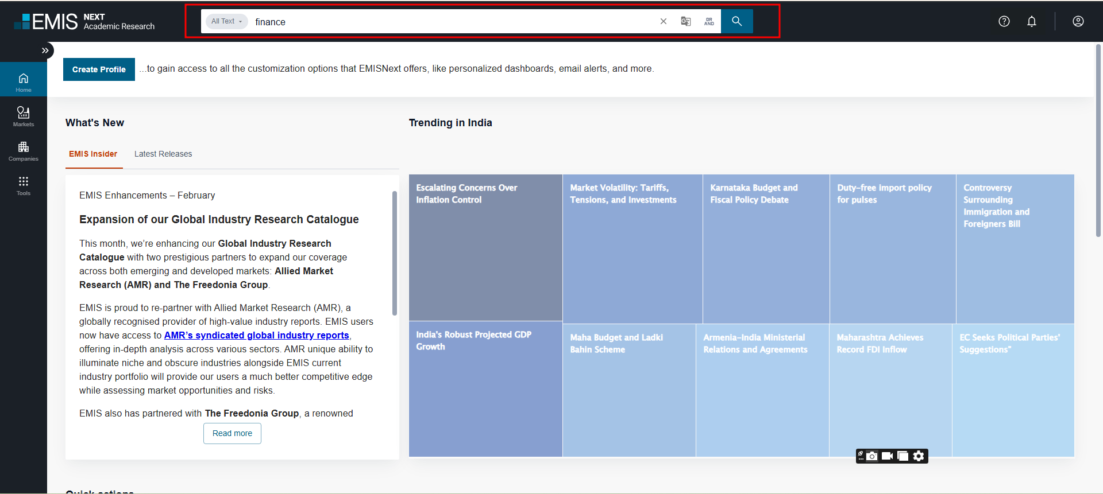Click the magnifier search button
This screenshot has height=494, width=1103.
click(736, 21)
